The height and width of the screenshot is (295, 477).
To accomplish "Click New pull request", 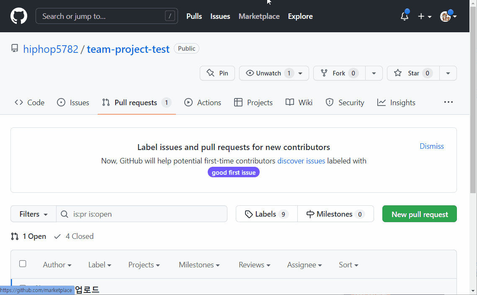I will (x=420, y=214).
